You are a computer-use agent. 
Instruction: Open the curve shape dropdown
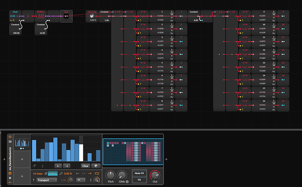click(81, 180)
